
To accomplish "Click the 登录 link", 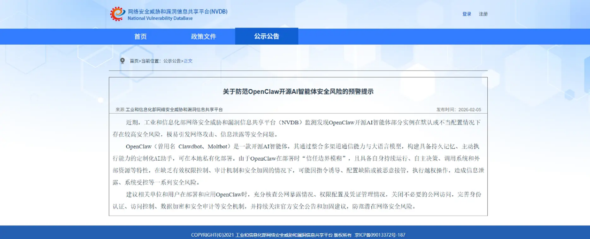I will (x=467, y=14).
